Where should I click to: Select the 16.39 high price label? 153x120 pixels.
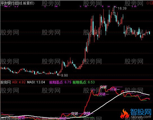pos(122,8)
